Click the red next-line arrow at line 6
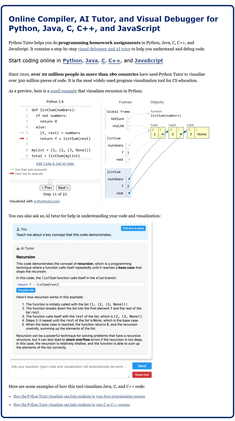 22,139
